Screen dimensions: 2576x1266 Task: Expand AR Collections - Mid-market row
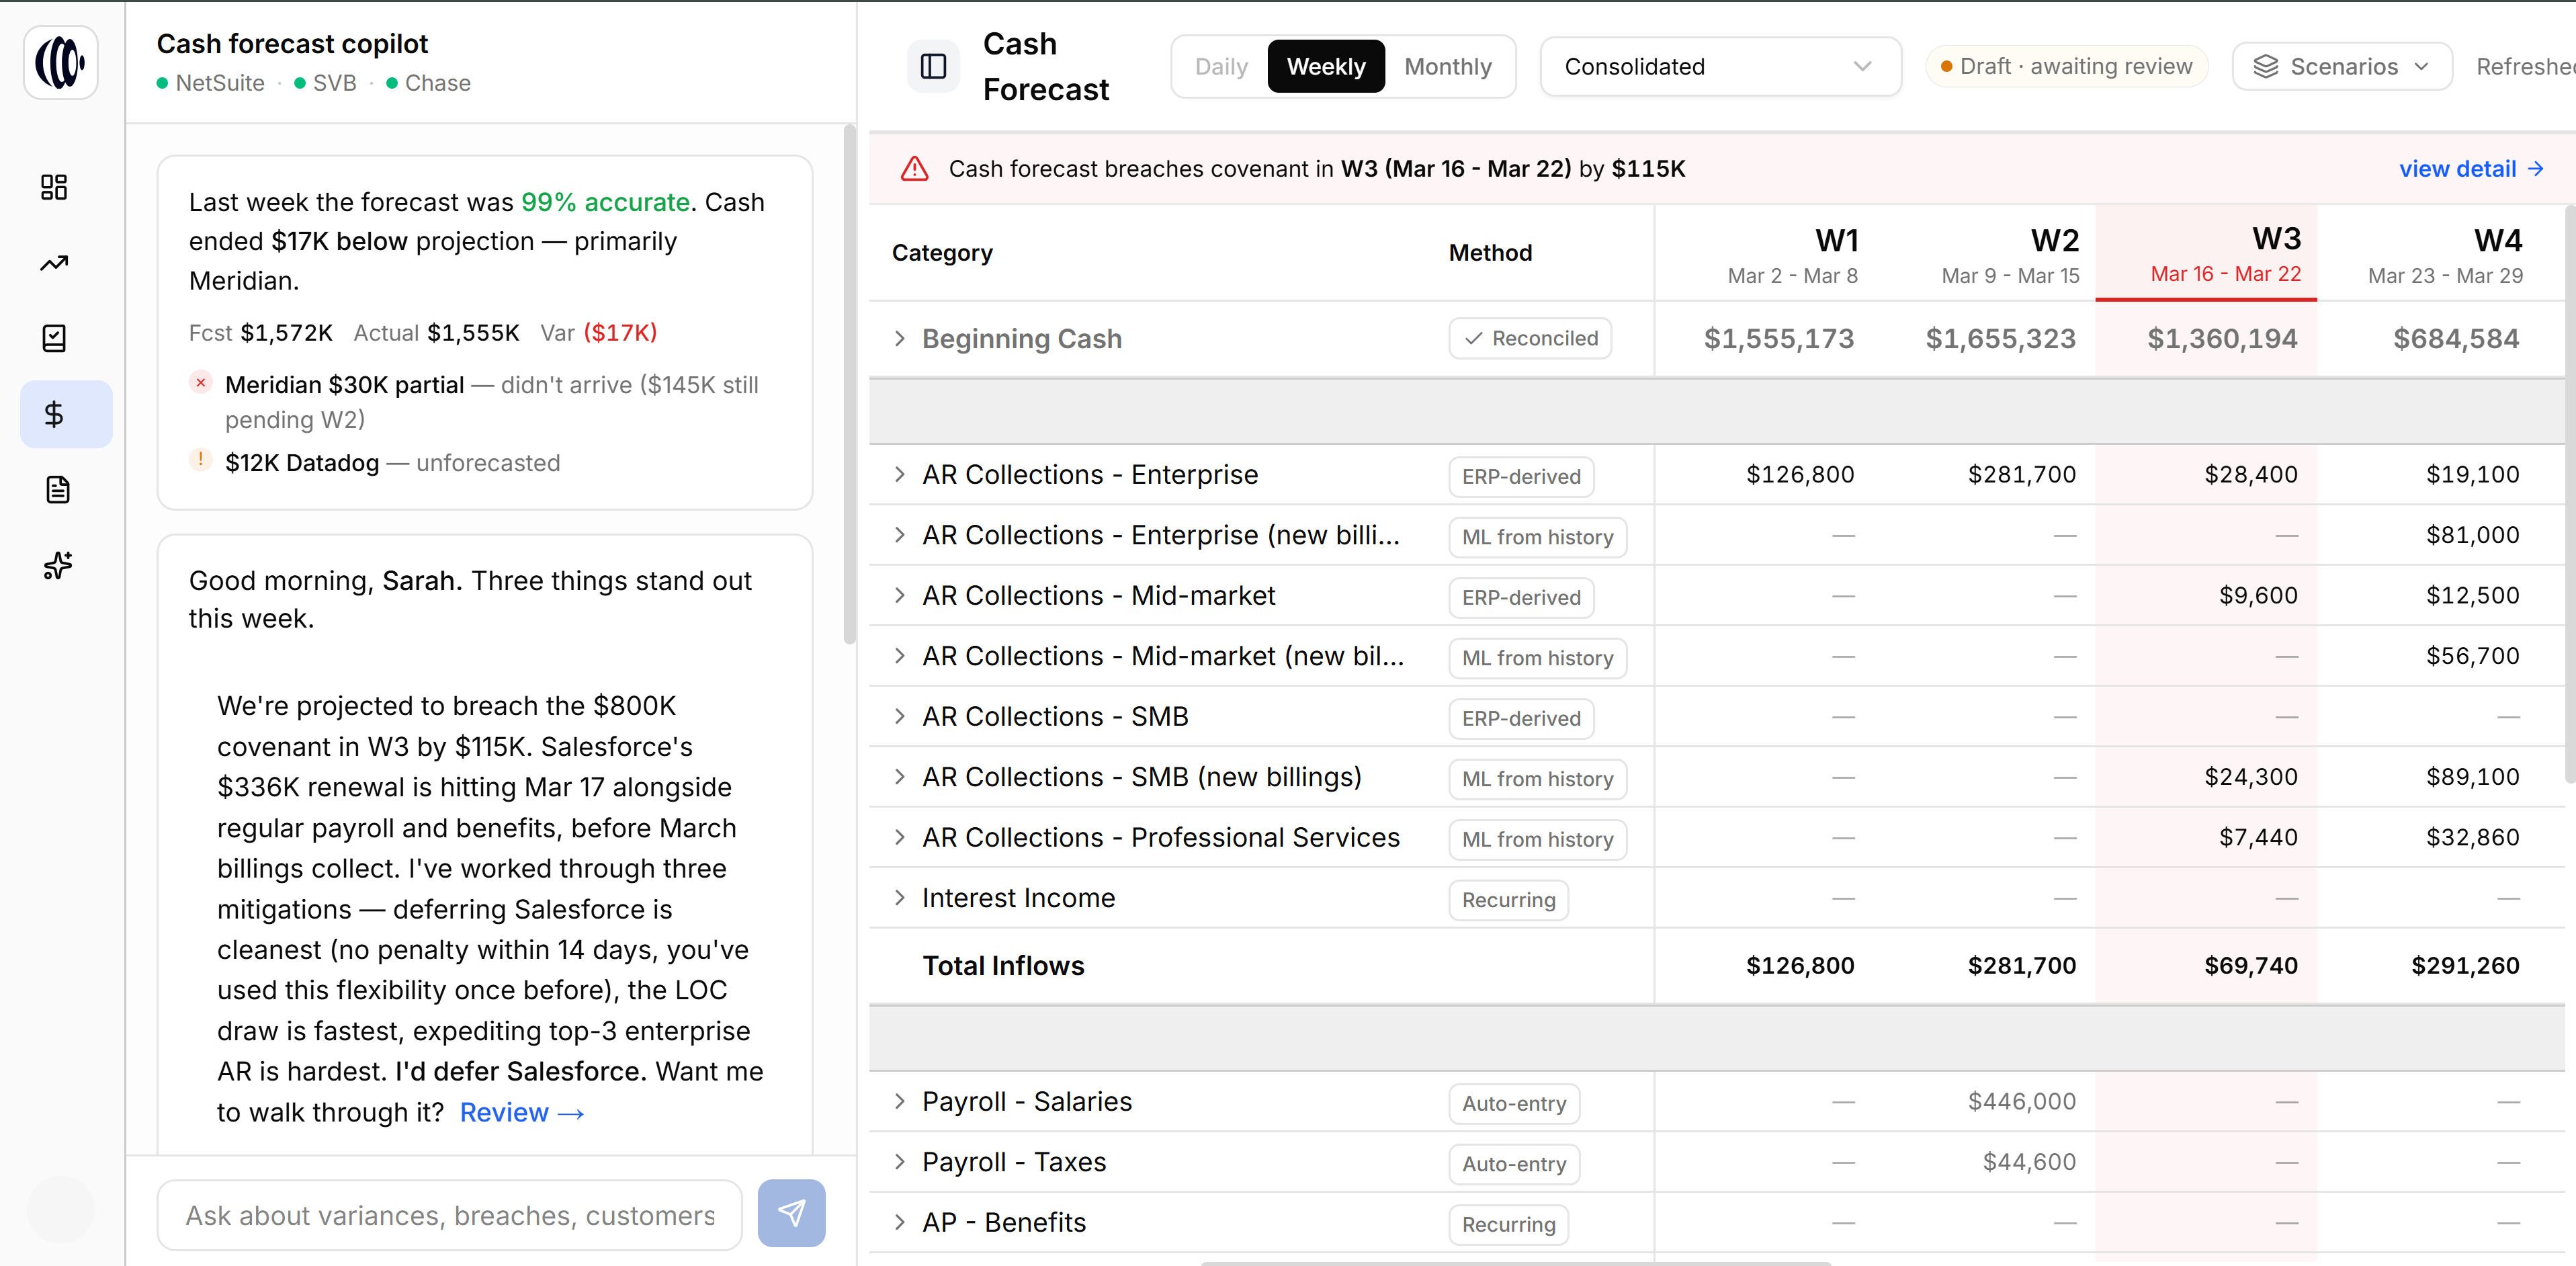[899, 596]
